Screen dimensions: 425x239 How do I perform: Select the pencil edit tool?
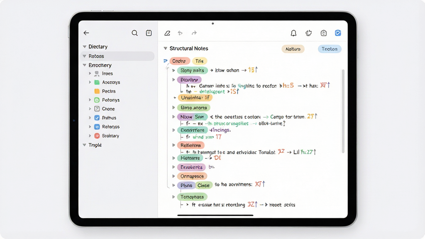click(x=167, y=33)
